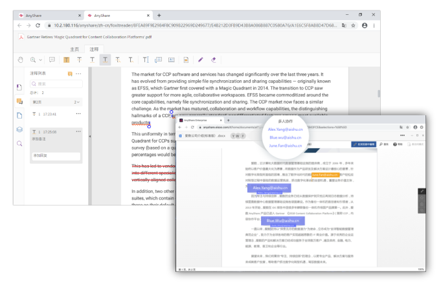The width and height of the screenshot is (441, 283).
Task: Open the zoom level dropdown arrow
Action: 41,60
